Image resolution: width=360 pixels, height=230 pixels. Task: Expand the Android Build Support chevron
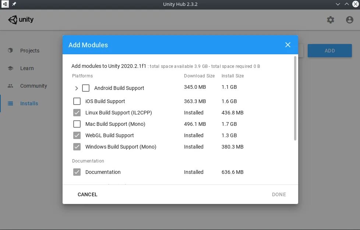(x=77, y=88)
